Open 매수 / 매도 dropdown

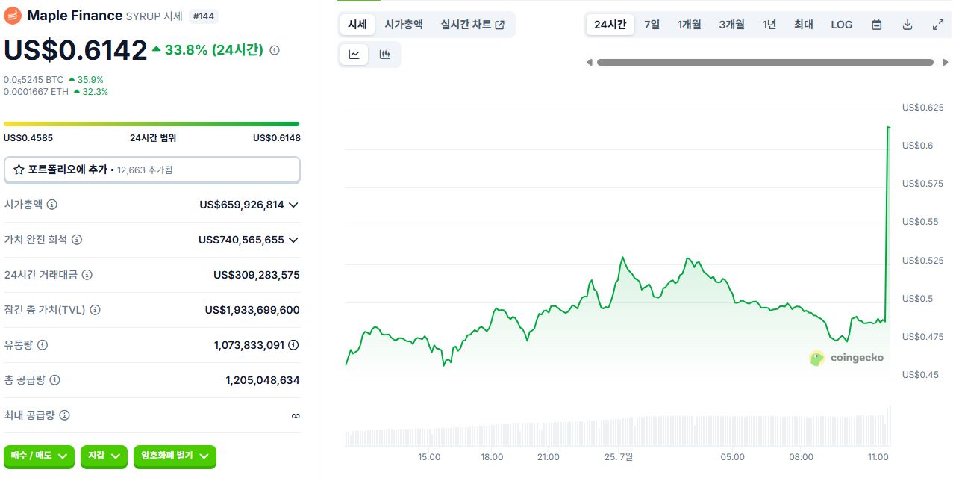[40, 456]
